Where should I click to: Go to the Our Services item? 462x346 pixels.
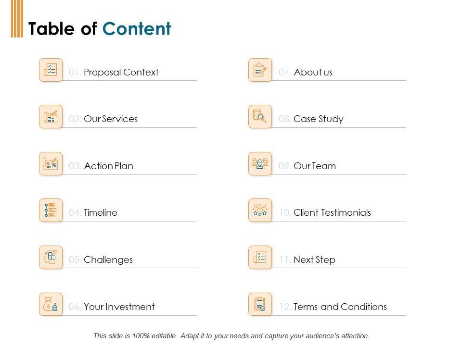pyautogui.click(x=110, y=119)
